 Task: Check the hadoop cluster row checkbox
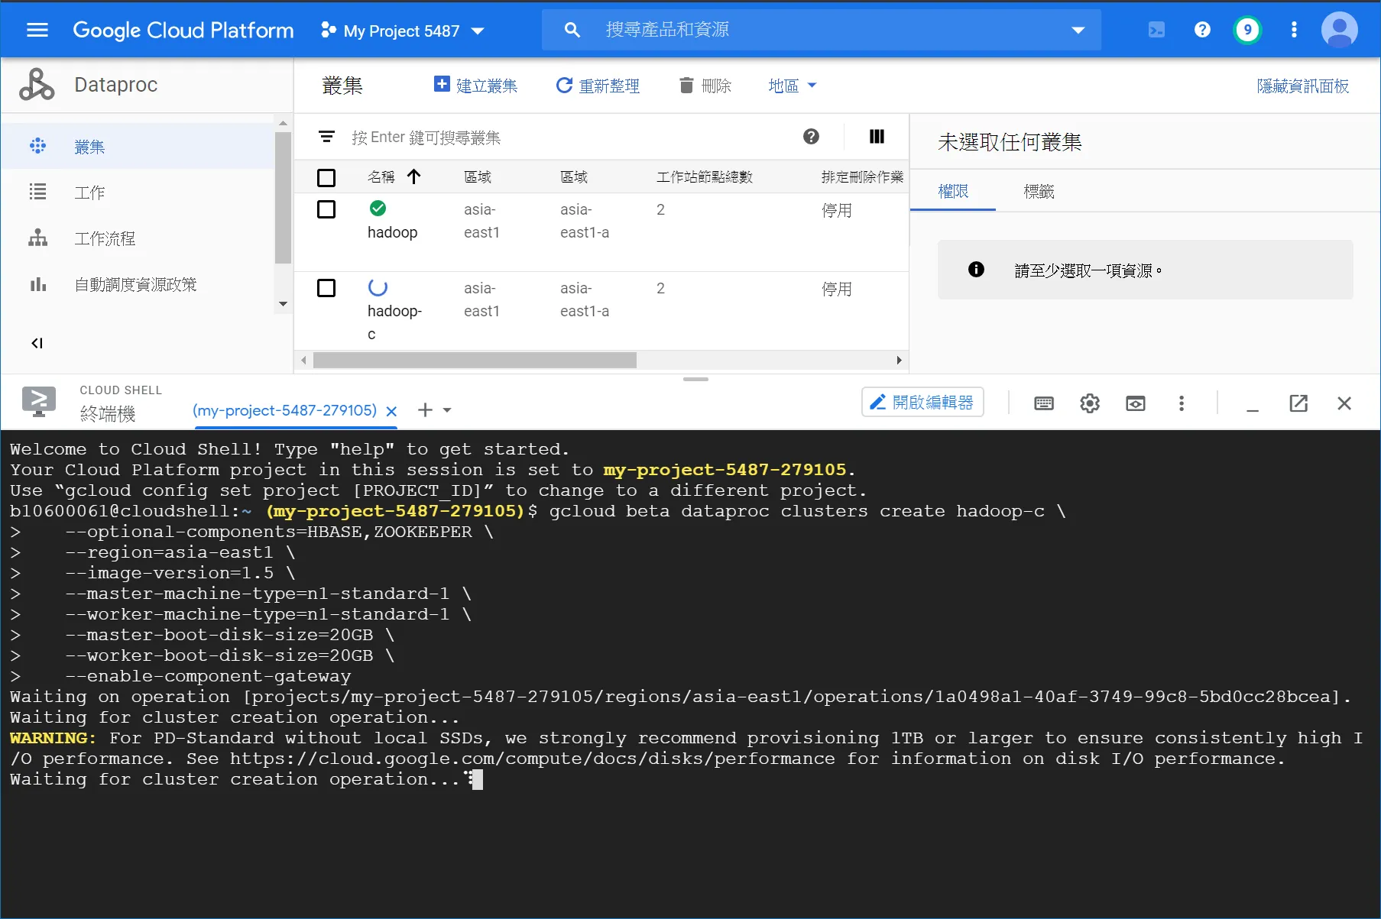(326, 209)
